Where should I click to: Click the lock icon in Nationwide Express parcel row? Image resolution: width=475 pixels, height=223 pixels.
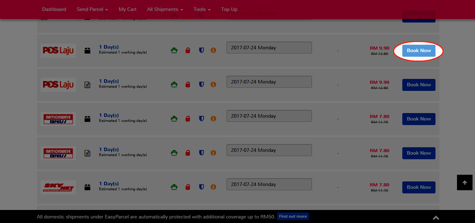point(188,119)
